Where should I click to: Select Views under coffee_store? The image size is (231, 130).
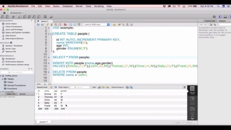click(x=10, y=82)
